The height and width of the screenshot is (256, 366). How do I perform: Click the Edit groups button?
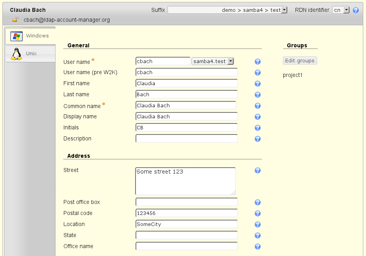click(x=300, y=61)
